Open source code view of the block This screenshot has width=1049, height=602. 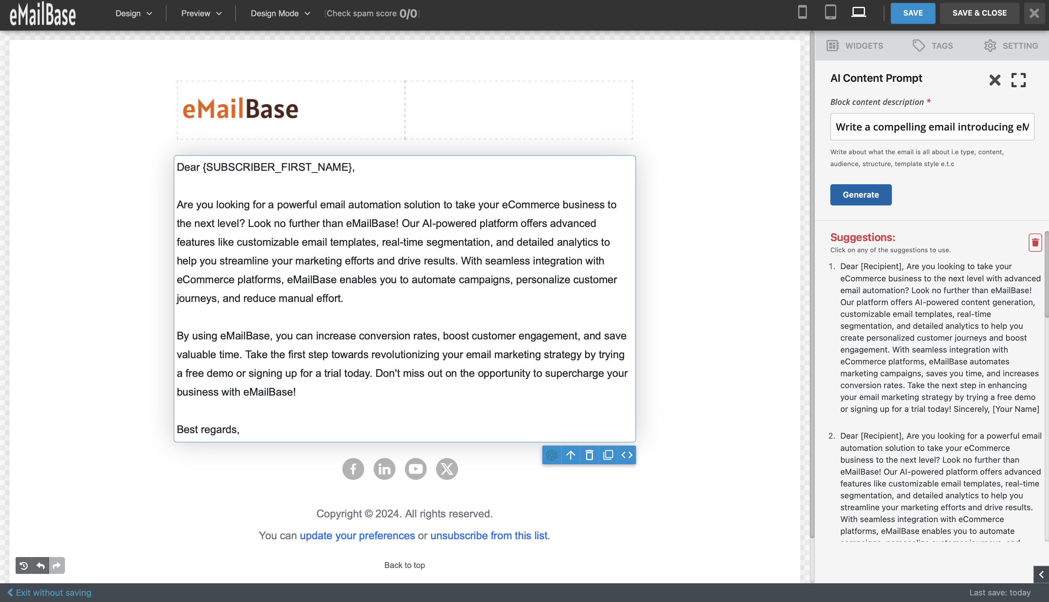(x=627, y=455)
